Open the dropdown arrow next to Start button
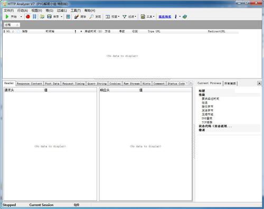Viewport: 264px width, 209px height. (21, 17)
